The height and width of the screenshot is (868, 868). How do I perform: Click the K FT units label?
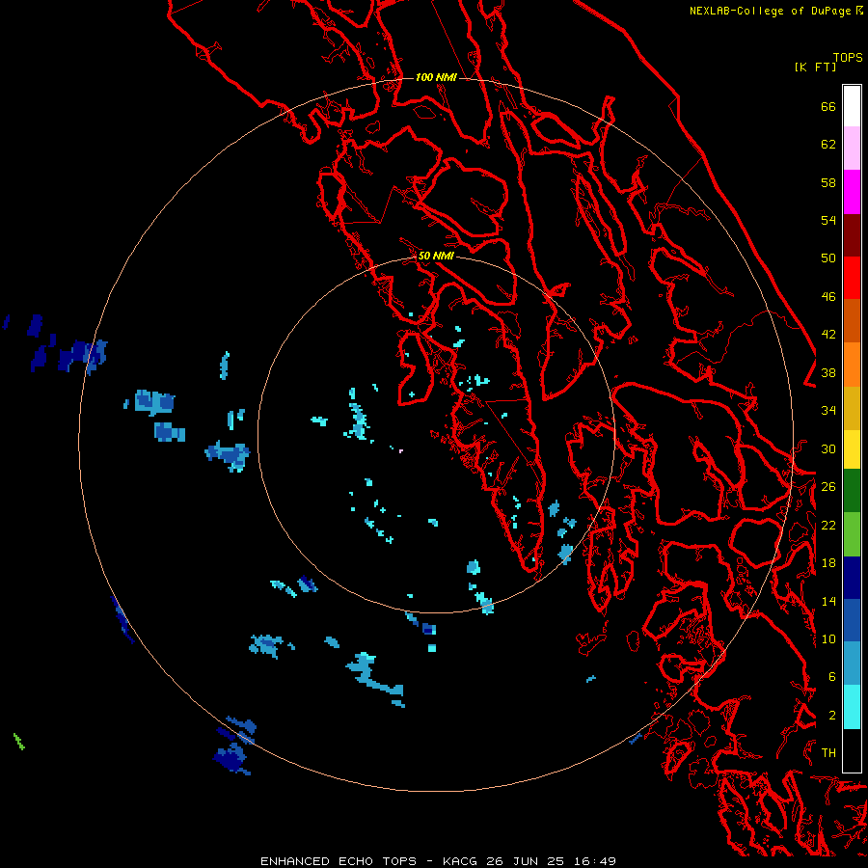815,67
